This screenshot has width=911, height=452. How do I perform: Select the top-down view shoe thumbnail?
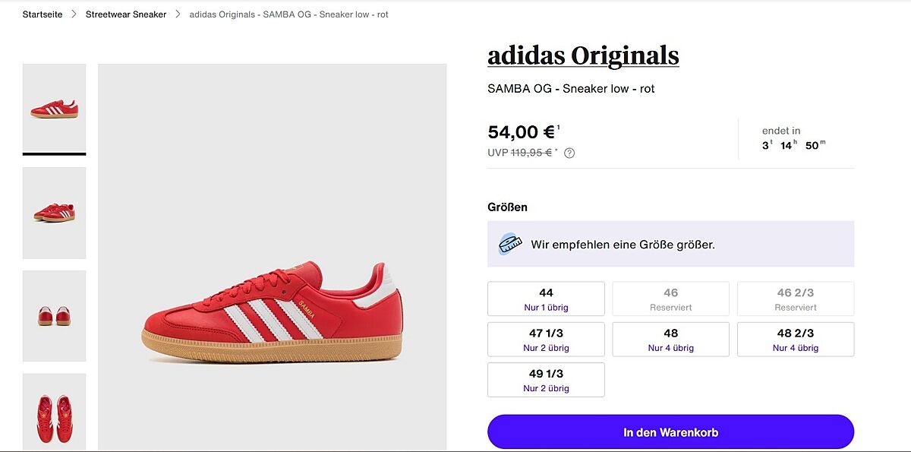pos(54,412)
